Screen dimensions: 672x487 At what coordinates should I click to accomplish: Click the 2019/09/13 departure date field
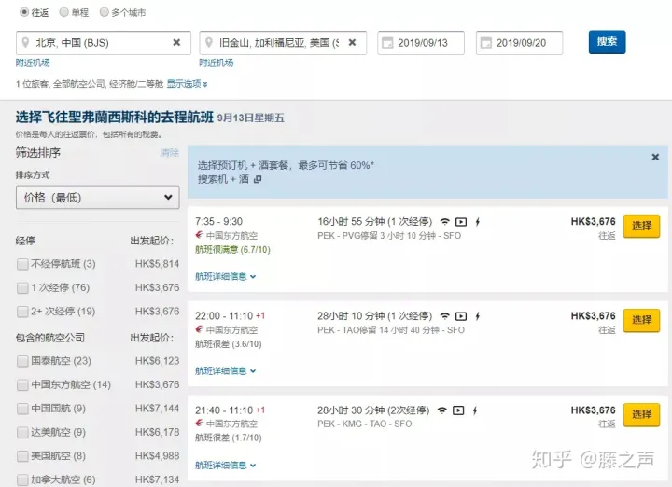coord(421,43)
